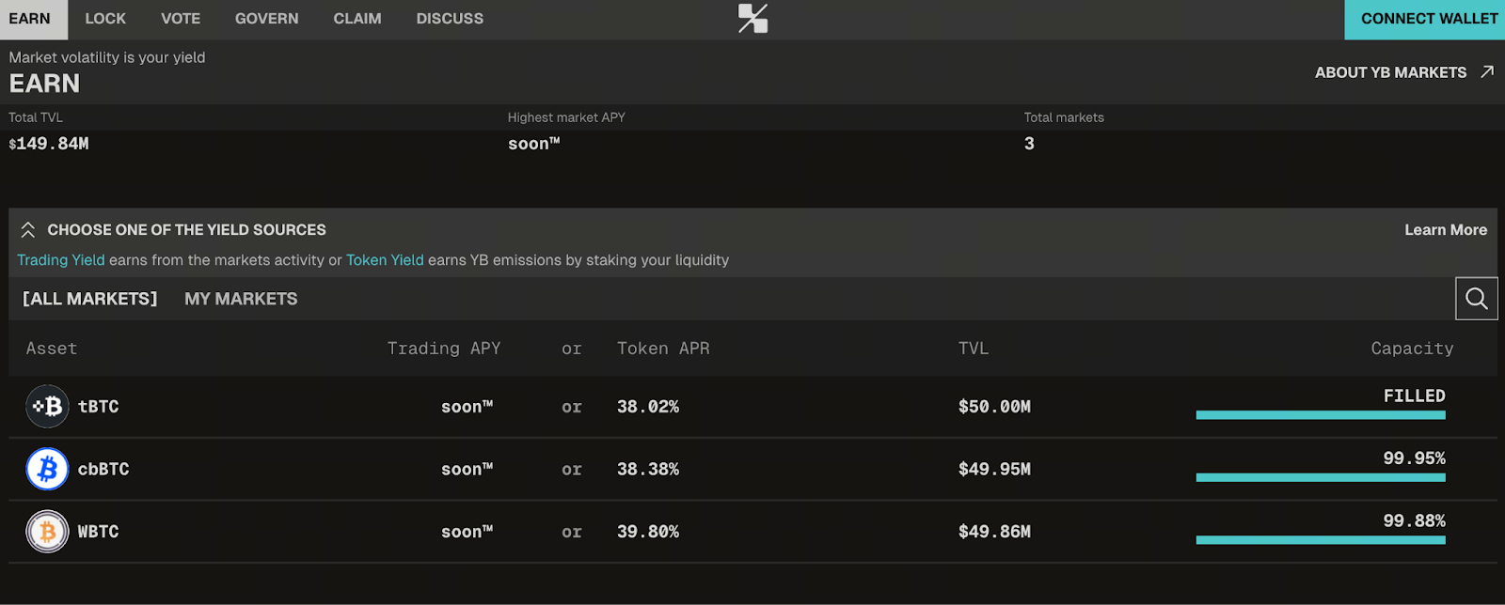Select the Trading Yield link

pyautogui.click(x=61, y=260)
